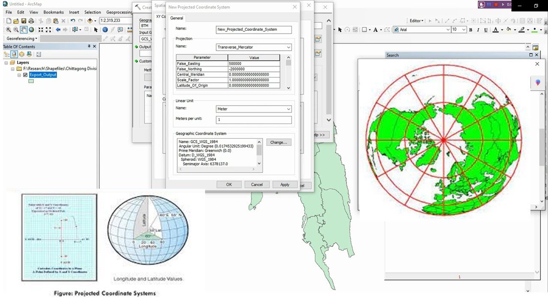This screenshot has width=548, height=308.
Task: Click the Meters per unit field
Action: point(254,120)
